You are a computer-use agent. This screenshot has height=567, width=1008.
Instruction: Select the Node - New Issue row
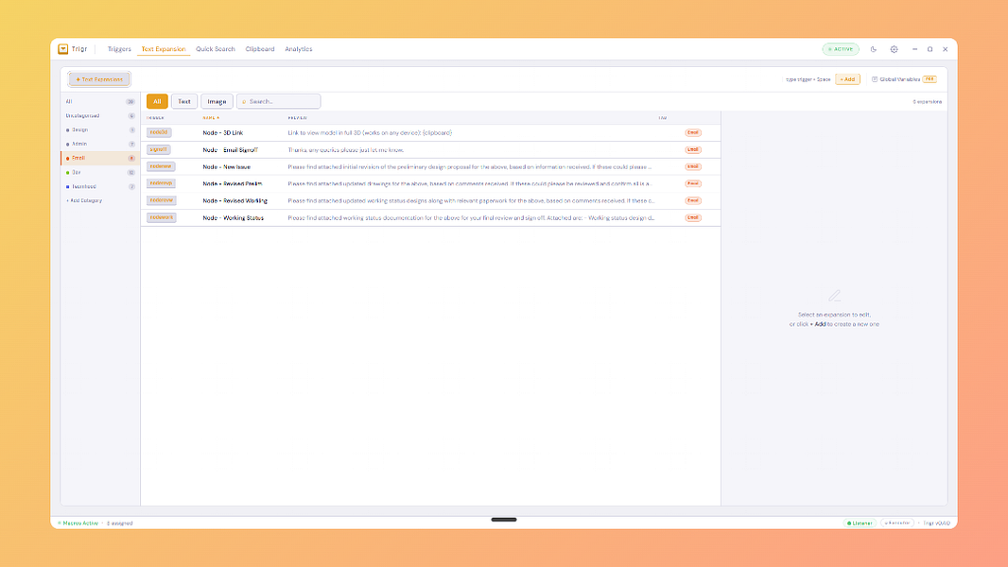coord(430,167)
